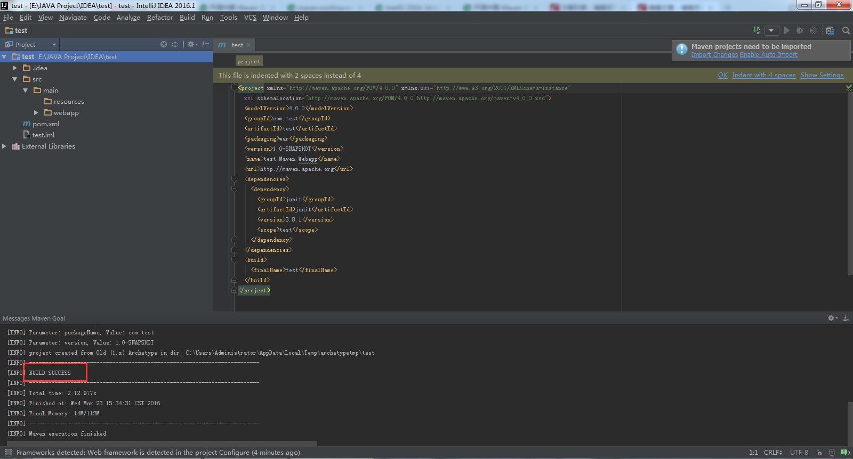853x459 pixels.
Task: Click the Hide Project panel icon
Action: 205,44
